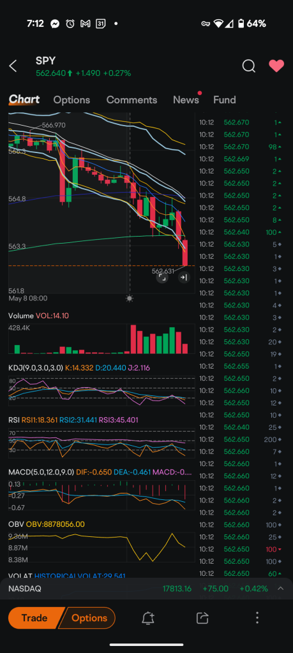The height and width of the screenshot is (653, 293).
Task: Select the KDJ(9.0,3.0,3.0) indicator label
Action: click(36, 368)
